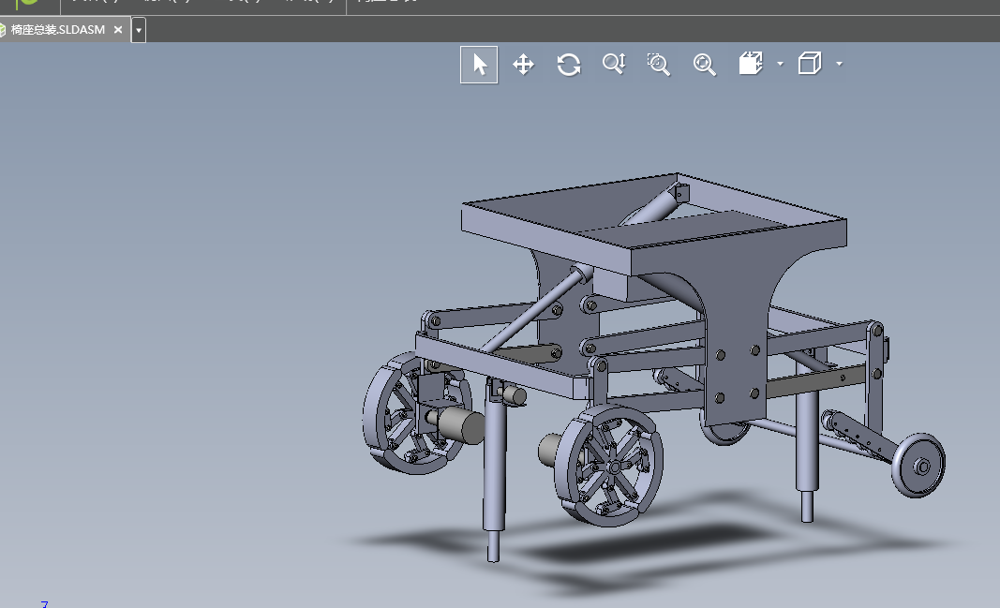Select the Rotate view tool

pos(569,65)
